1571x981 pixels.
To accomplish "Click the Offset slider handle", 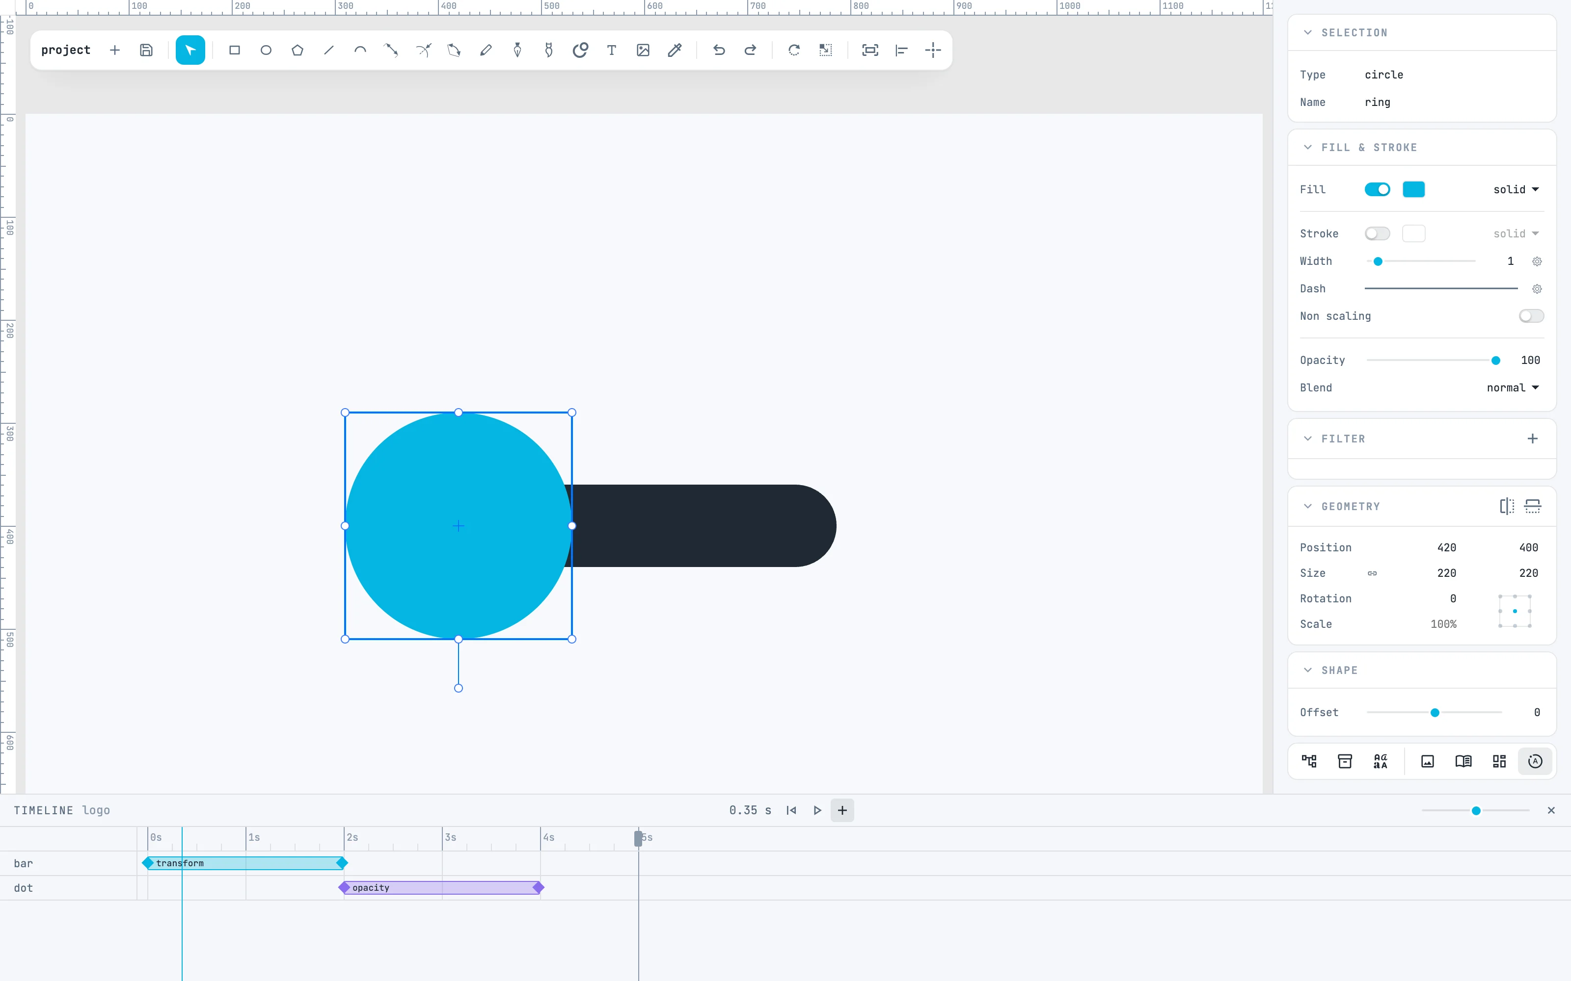I will coord(1435,712).
